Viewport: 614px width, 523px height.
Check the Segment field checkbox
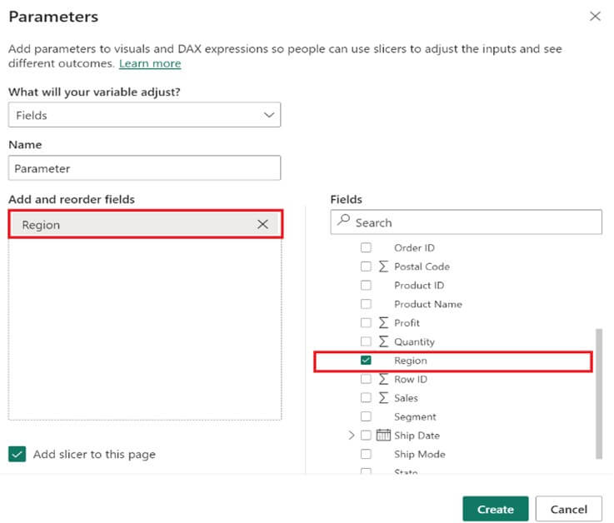[x=366, y=416]
